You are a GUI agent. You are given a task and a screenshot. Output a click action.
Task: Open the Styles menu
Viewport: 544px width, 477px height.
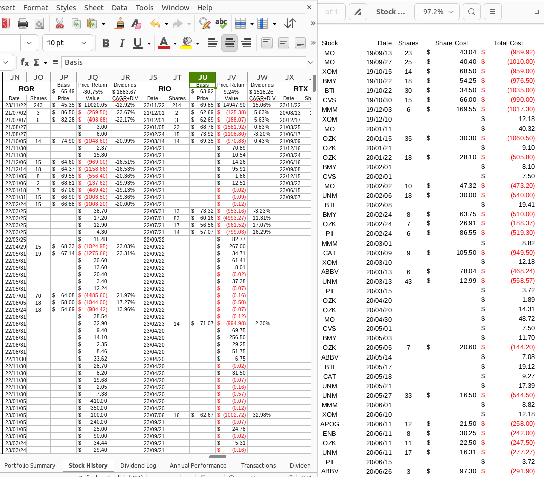66,7
